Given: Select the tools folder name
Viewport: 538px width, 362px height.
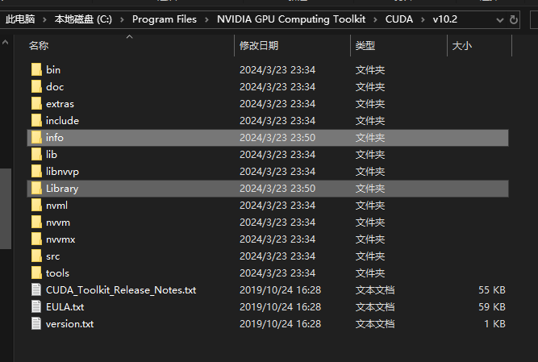Looking at the screenshot, I should 57,273.
